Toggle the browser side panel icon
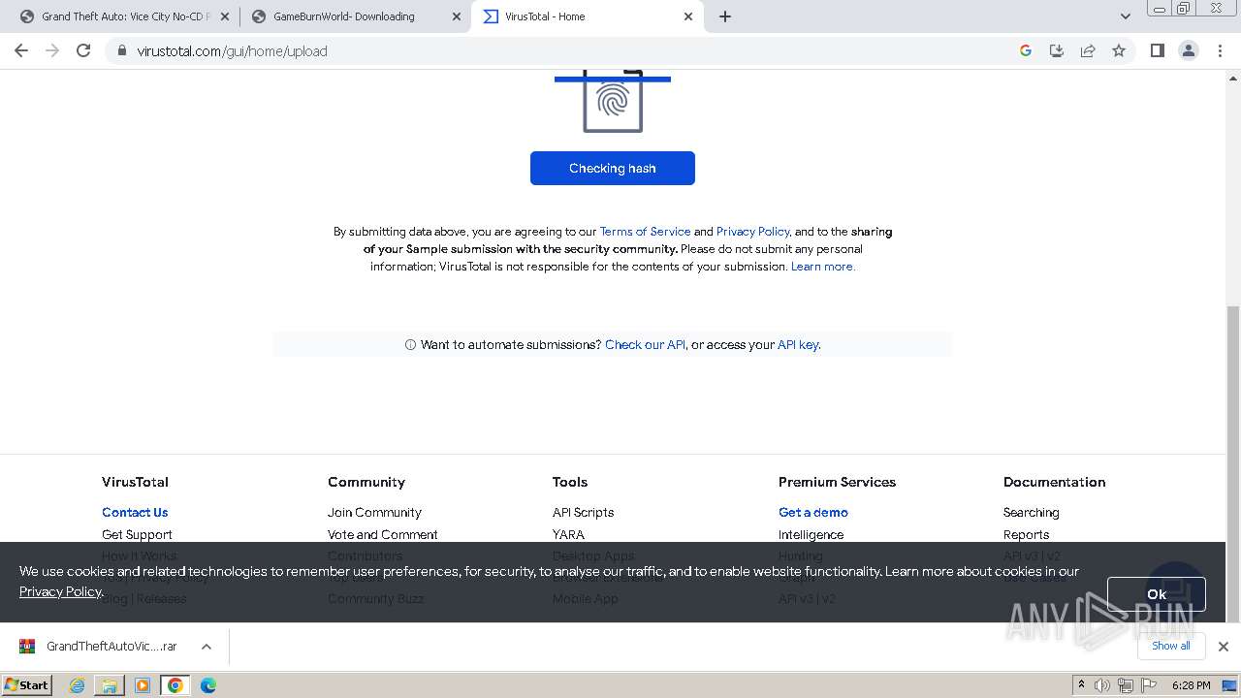Image resolution: width=1241 pixels, height=698 pixels. [x=1157, y=50]
